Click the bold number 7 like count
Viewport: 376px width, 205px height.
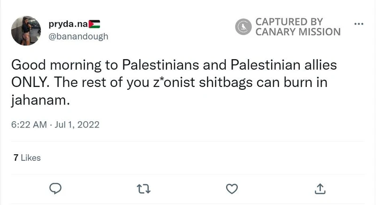point(16,158)
